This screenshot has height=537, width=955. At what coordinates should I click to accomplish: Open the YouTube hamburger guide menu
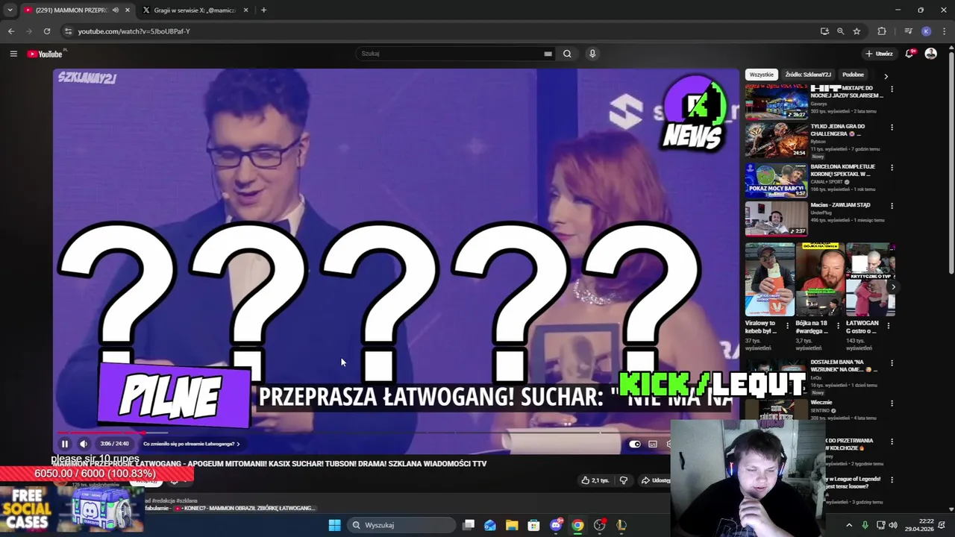[x=13, y=54]
